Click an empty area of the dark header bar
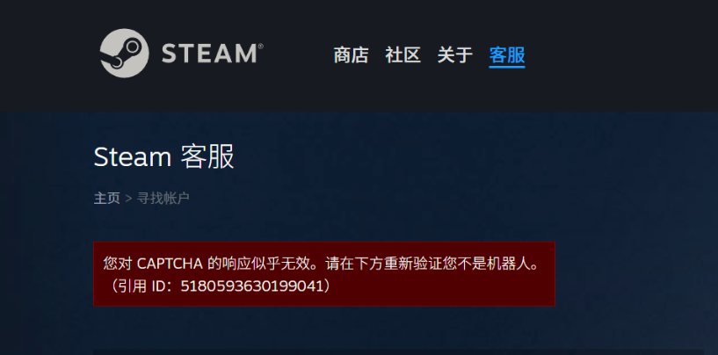Viewport: 718px width, 355px height. [x=618, y=55]
